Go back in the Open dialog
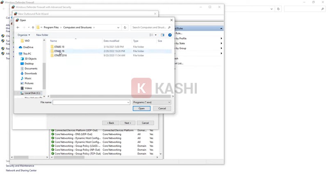Screen dimensions: 328x176 pyautogui.click(x=18, y=27)
